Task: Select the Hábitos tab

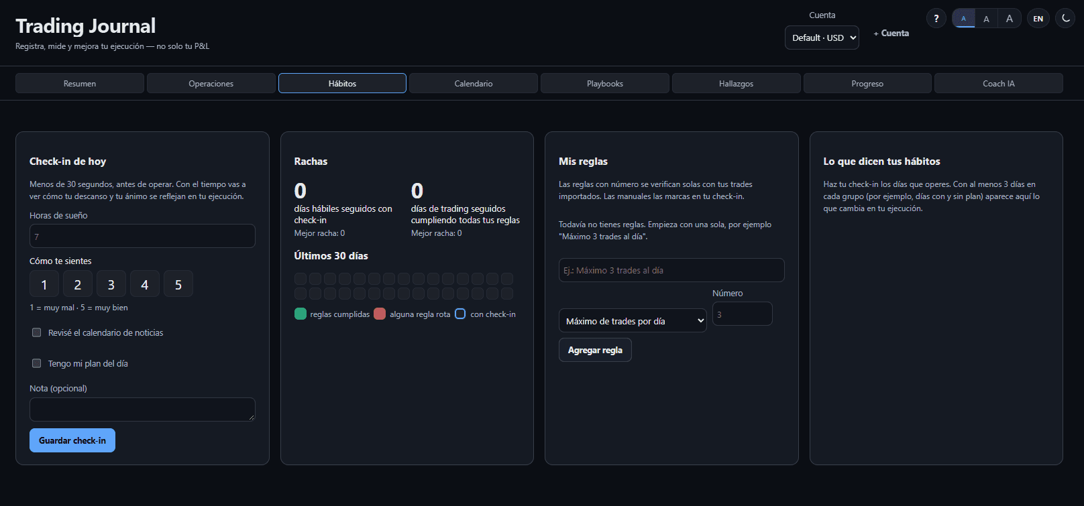Action: pos(342,83)
